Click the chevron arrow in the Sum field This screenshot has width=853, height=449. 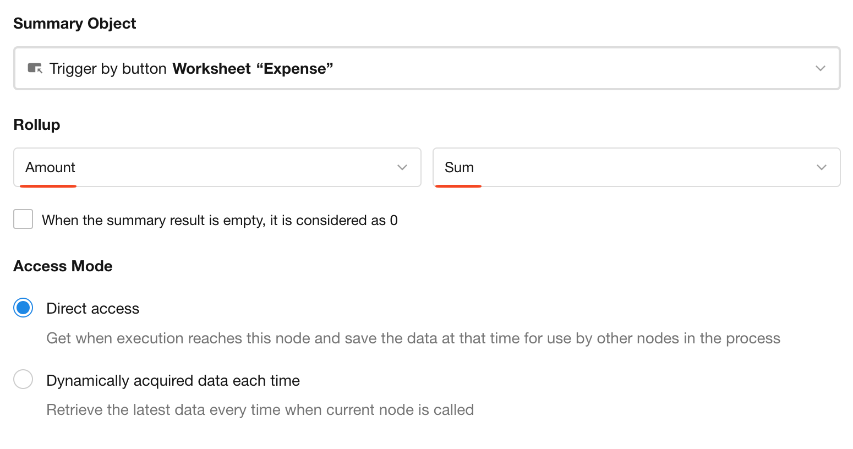[821, 167]
